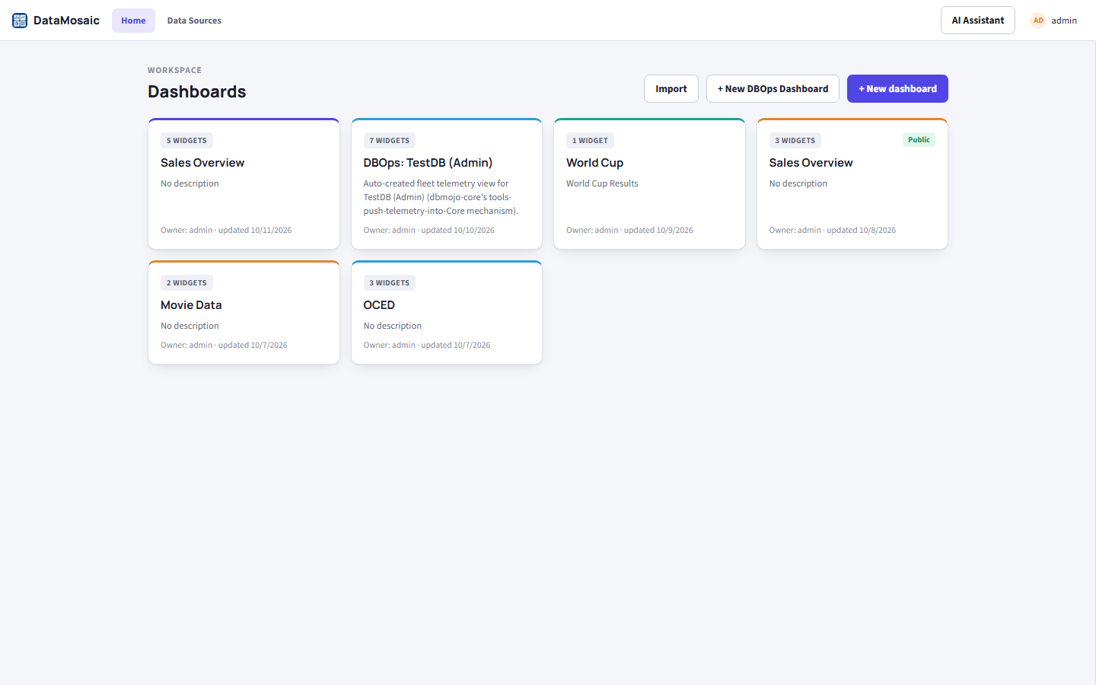
Task: Open the public Sales Overview dashboard
Action: 852,183
